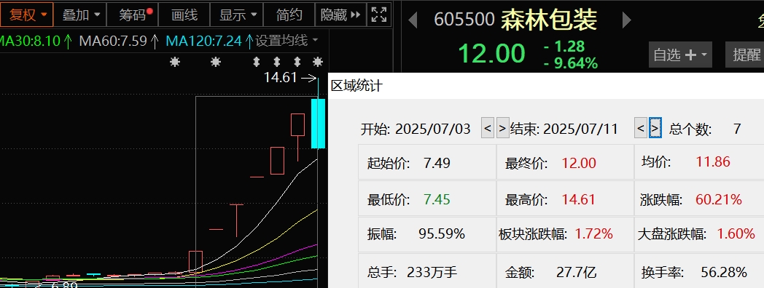Select the 画线 drawing tool

(x=184, y=15)
